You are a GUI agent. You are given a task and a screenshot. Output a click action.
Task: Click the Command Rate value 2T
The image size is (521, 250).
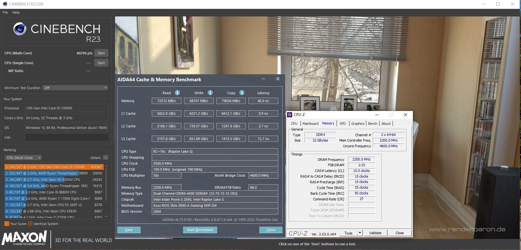click(x=361, y=199)
